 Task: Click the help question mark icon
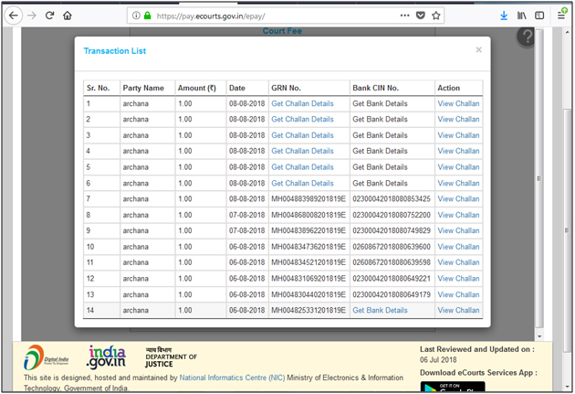[x=527, y=37]
